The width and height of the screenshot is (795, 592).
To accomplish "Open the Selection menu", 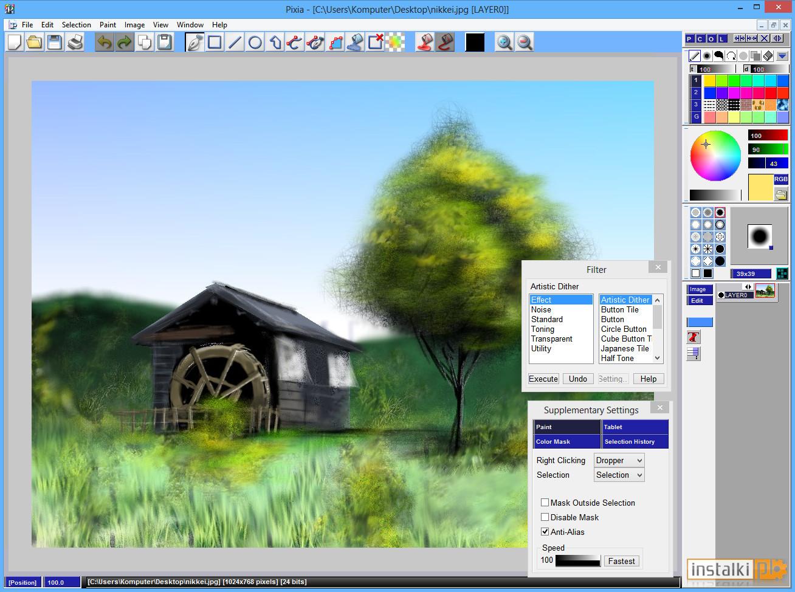I will point(77,25).
